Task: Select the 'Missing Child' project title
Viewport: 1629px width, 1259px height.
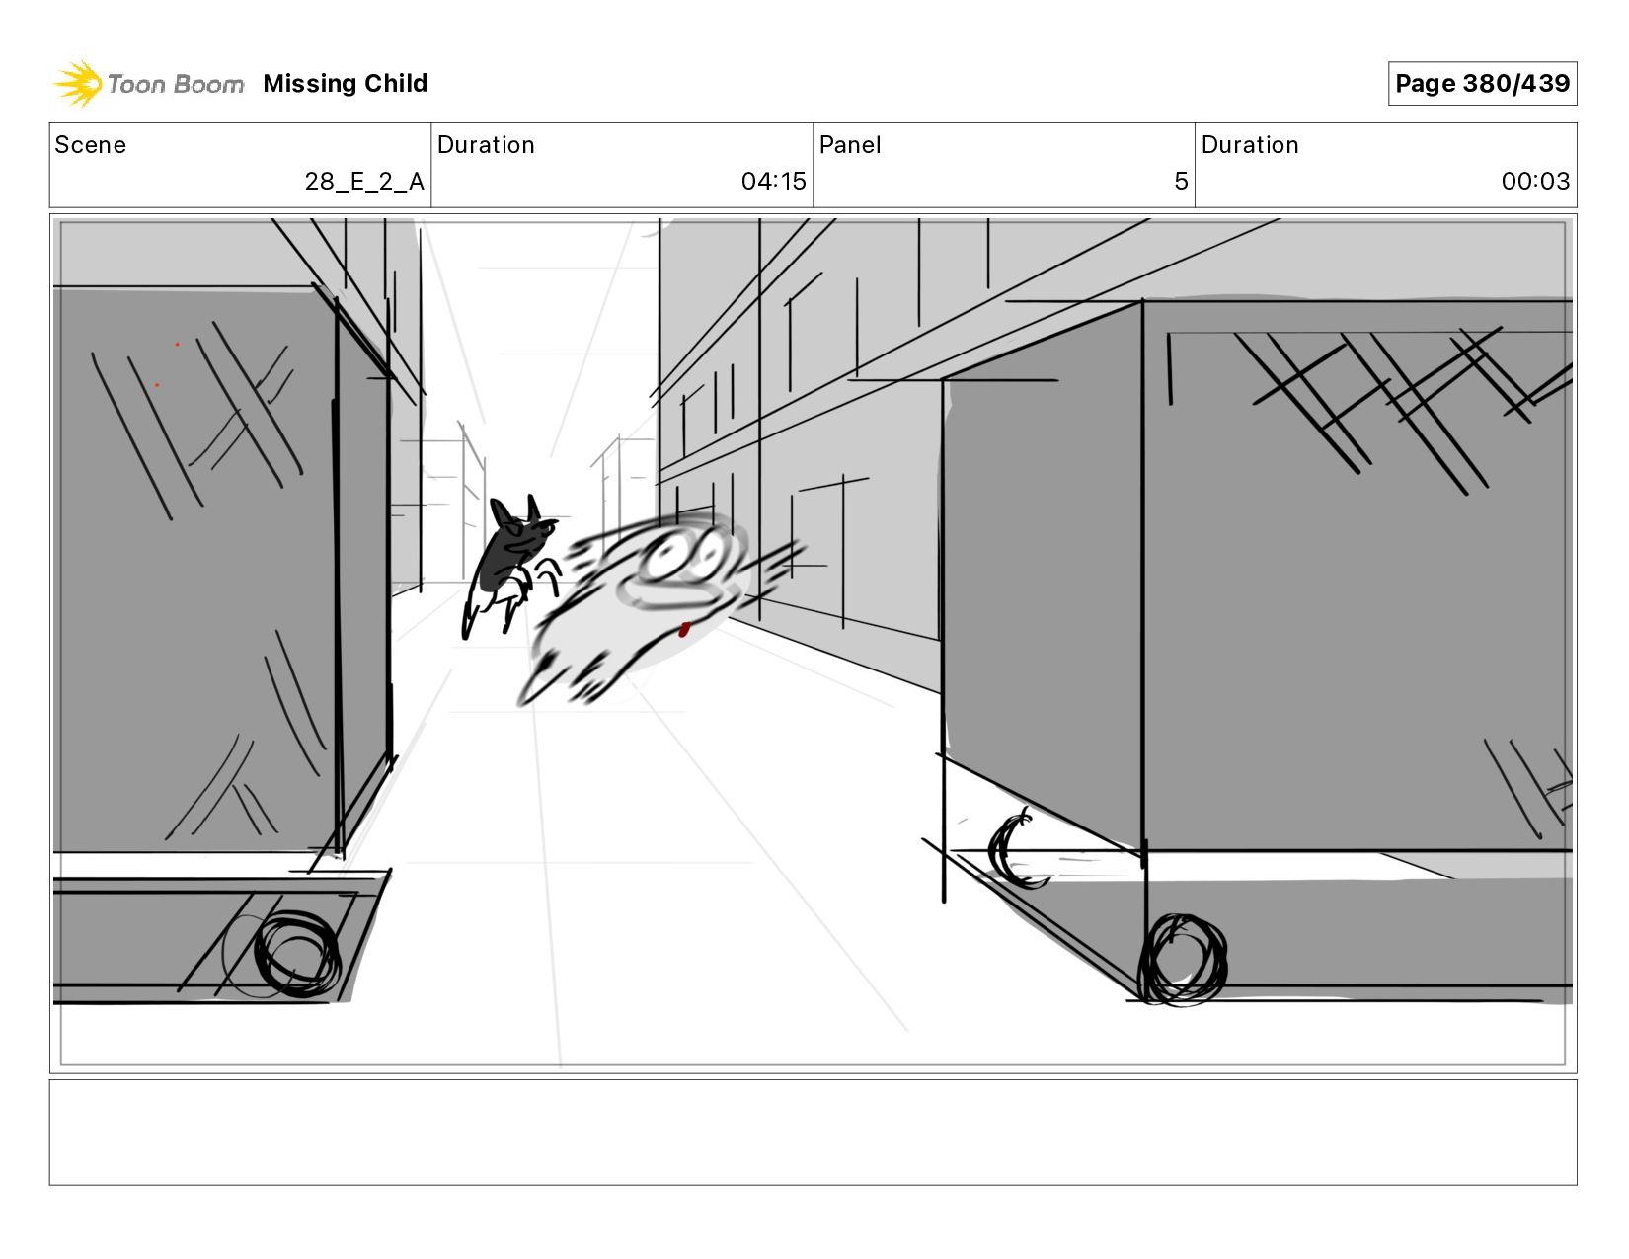Action: (x=346, y=84)
